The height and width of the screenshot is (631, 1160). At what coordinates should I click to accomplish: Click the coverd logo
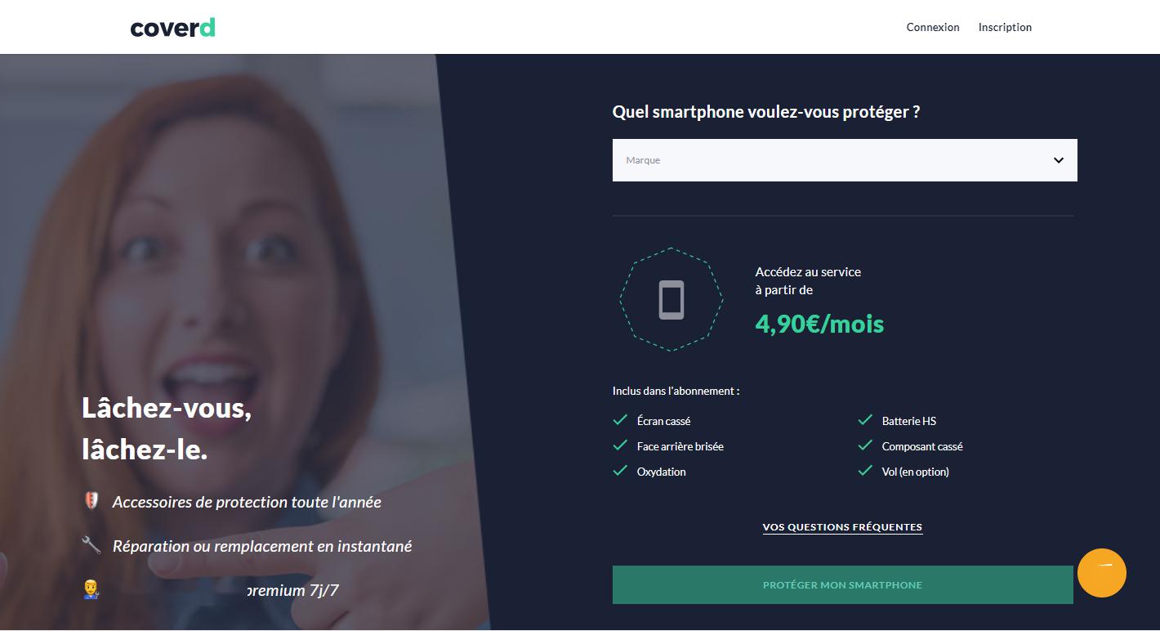(172, 28)
